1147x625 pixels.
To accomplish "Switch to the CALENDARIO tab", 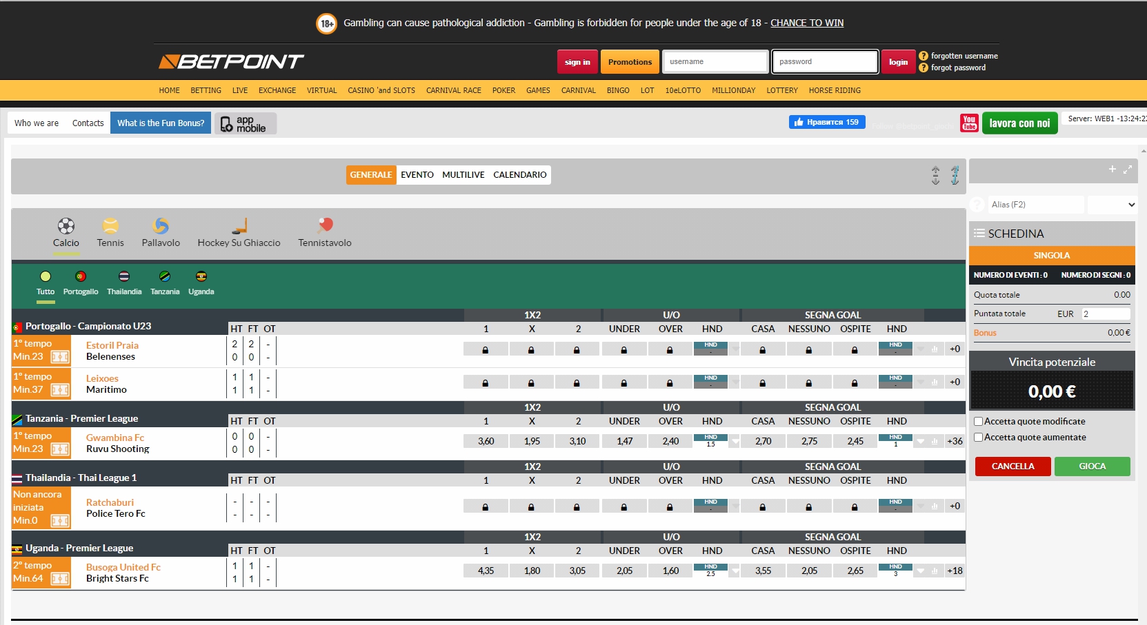I will tap(520, 175).
